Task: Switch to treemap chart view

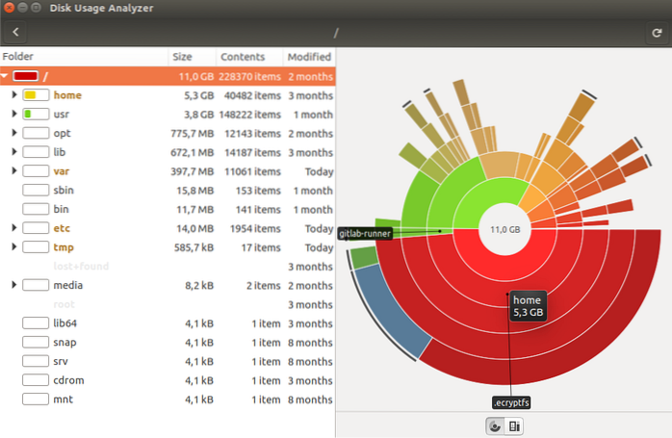Action: pyautogui.click(x=514, y=425)
